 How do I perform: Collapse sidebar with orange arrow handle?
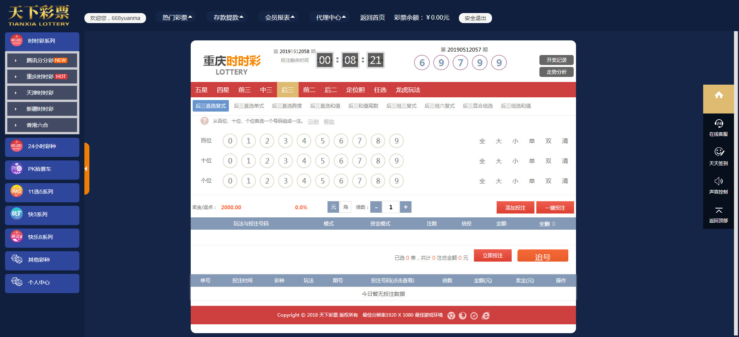point(86,168)
